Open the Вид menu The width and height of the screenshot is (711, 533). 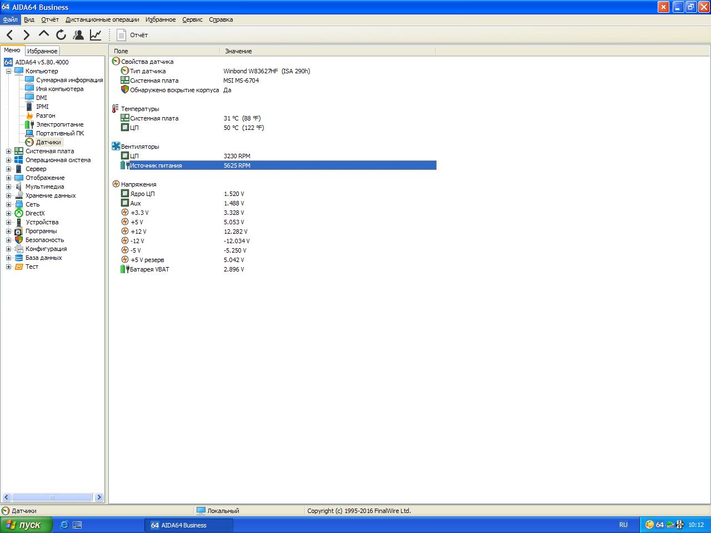pos(29,19)
